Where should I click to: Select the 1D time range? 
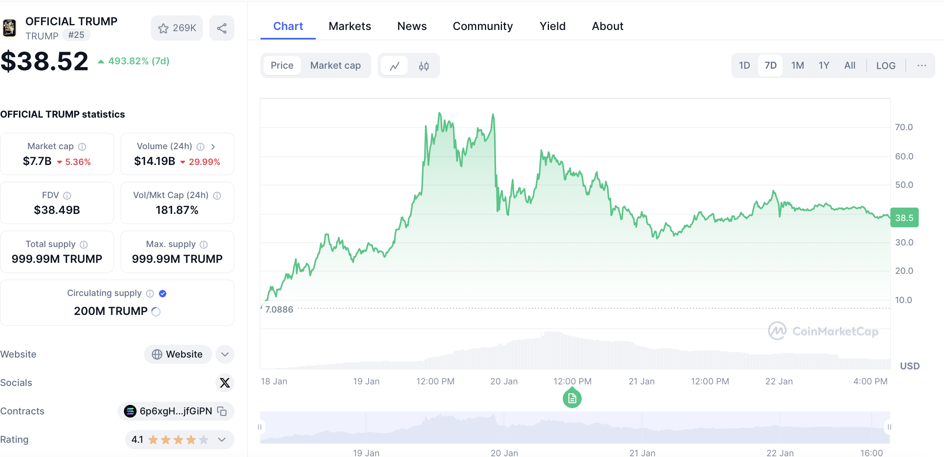[744, 66]
